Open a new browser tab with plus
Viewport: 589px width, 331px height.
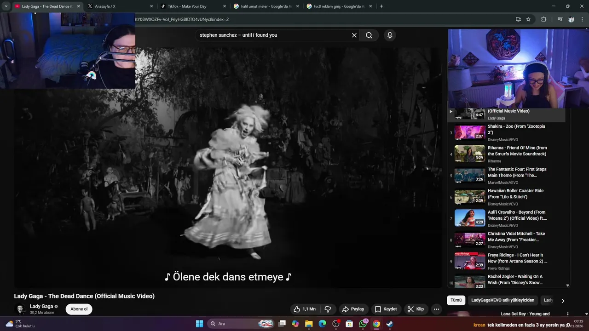click(381, 6)
